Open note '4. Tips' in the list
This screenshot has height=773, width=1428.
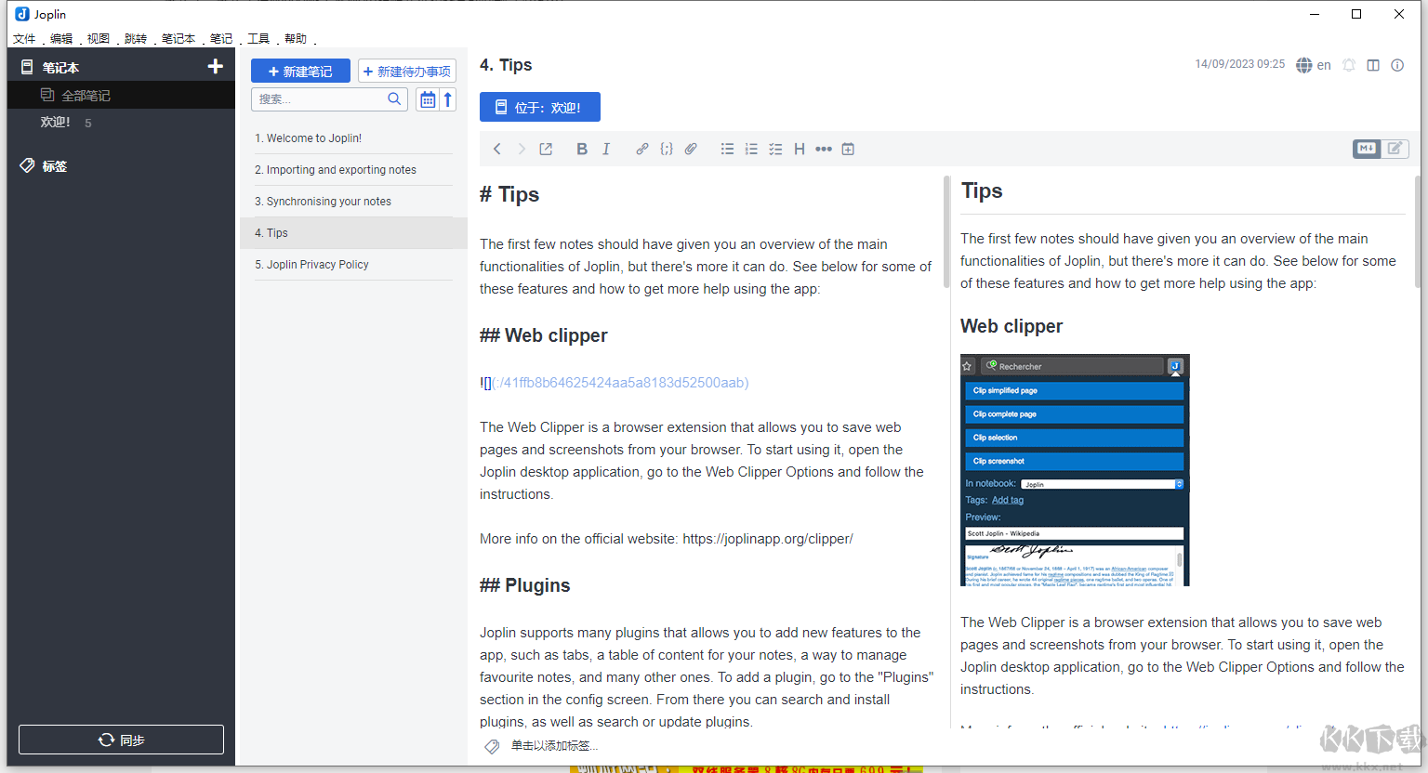353,233
